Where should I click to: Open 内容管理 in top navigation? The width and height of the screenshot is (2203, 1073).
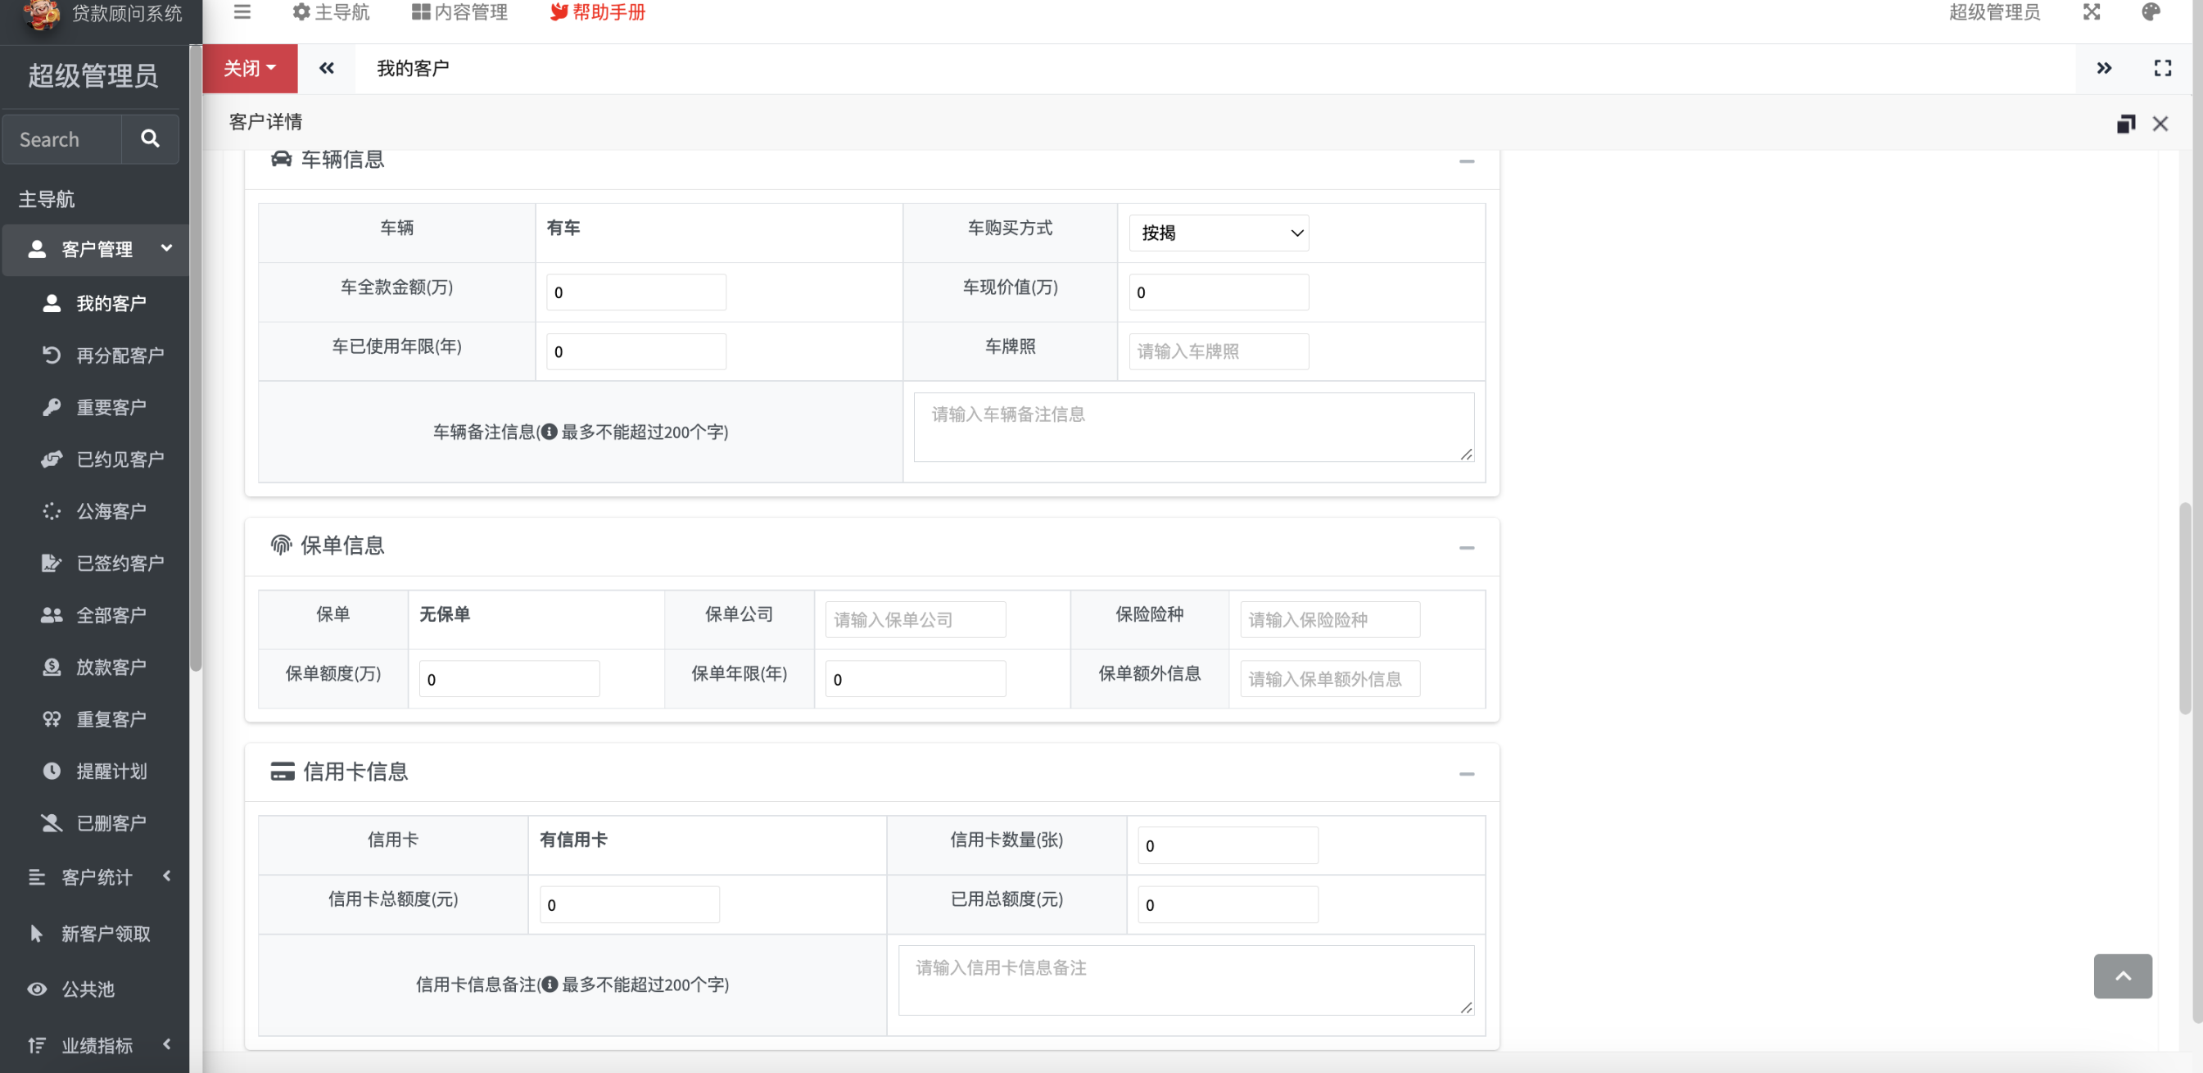pos(460,12)
